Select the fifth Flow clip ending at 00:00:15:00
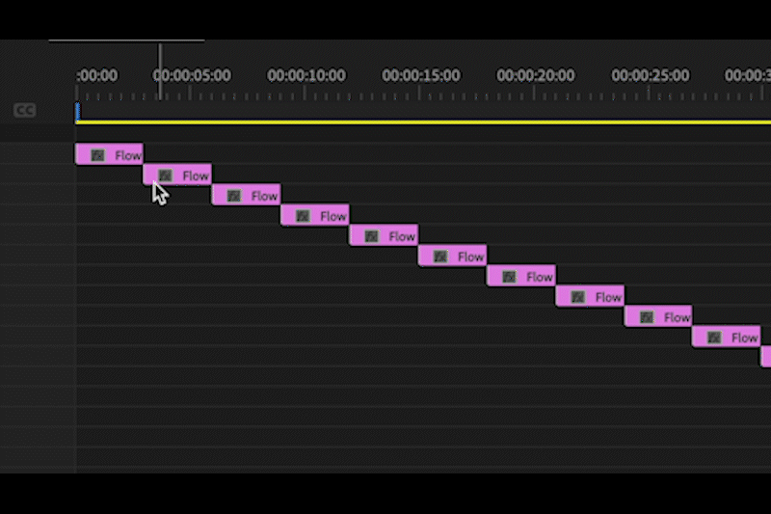 384,235
